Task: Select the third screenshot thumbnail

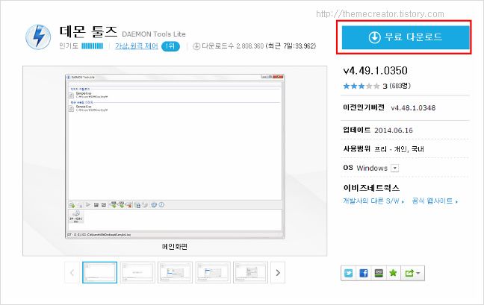Action: pyautogui.click(x=175, y=272)
